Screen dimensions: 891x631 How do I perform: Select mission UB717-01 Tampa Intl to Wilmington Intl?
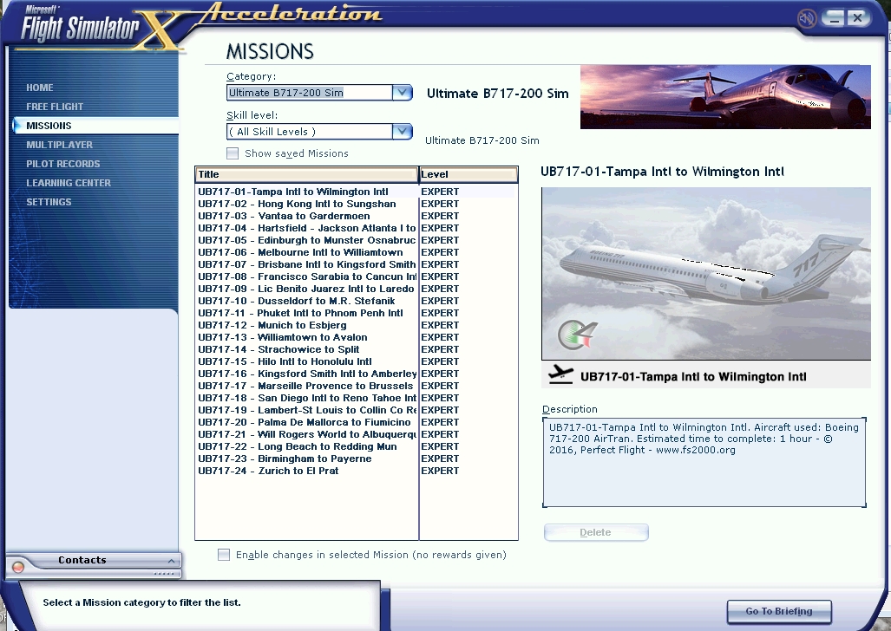coord(356,192)
